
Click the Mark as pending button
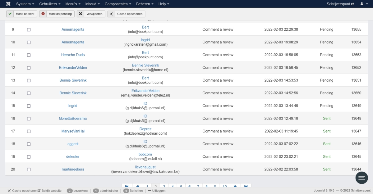point(57,14)
